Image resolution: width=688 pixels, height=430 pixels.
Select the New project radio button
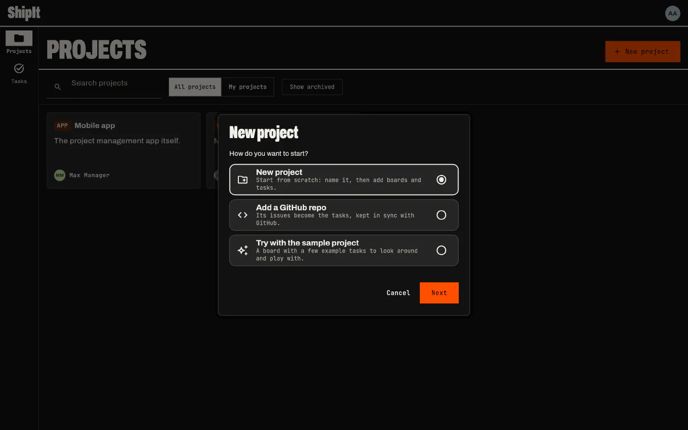coord(441,180)
